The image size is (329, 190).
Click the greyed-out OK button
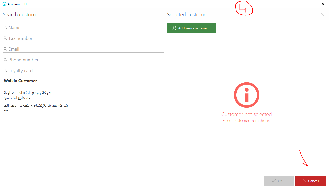(279, 181)
